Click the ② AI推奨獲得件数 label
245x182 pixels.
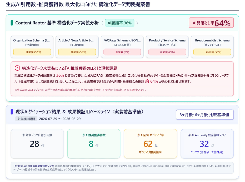pos(94,135)
